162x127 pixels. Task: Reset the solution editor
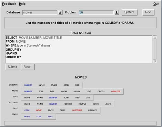[28, 67]
